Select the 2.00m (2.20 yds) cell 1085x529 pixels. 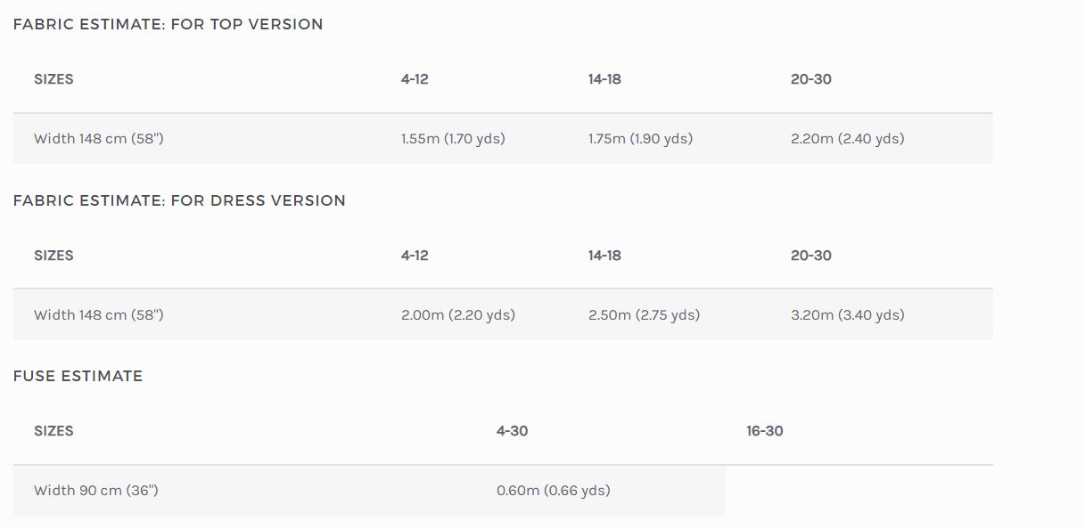point(458,315)
